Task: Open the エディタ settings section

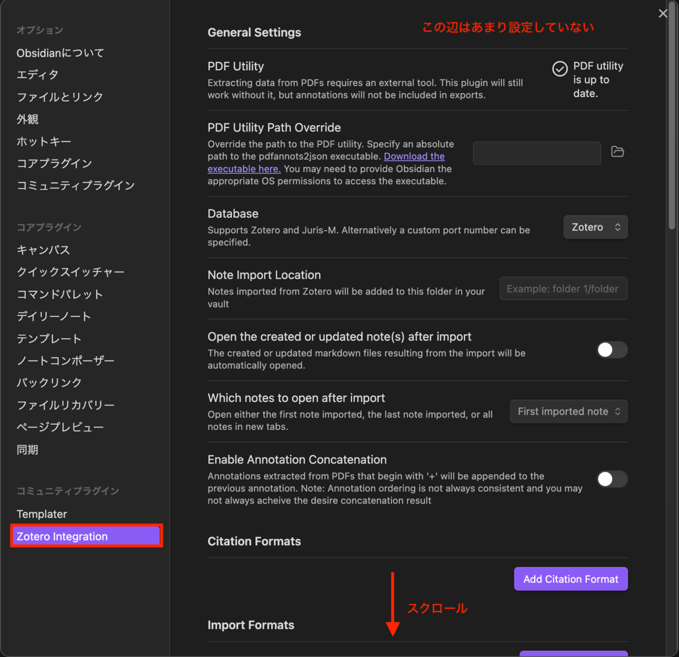Action: pos(37,74)
